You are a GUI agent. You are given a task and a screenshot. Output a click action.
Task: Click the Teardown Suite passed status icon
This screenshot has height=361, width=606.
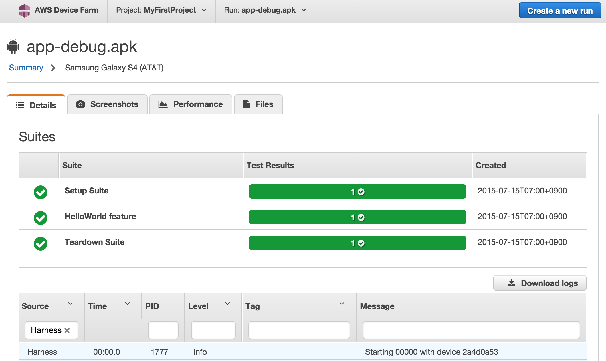41,243
